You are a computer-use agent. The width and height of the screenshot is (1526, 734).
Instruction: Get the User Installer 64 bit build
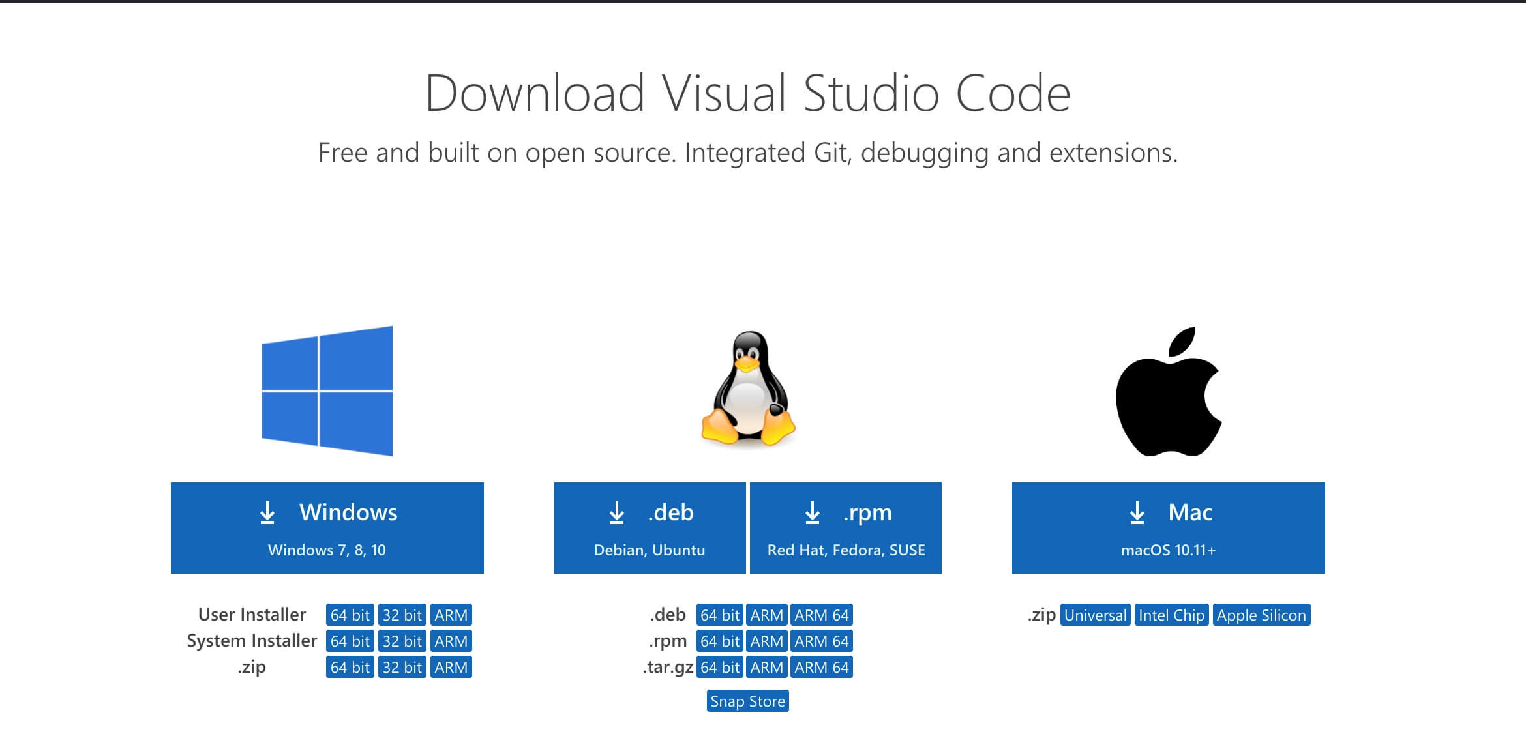tap(350, 615)
